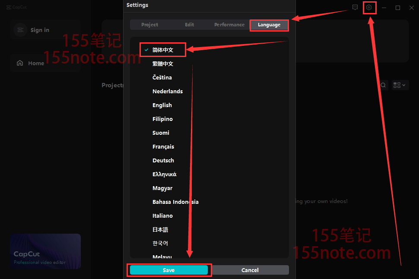Open the settings gear icon
The width and height of the screenshot is (419, 279).
(369, 8)
